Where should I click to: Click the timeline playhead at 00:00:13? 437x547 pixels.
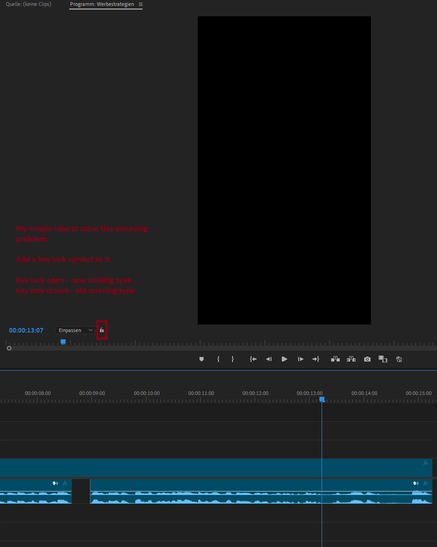322,400
